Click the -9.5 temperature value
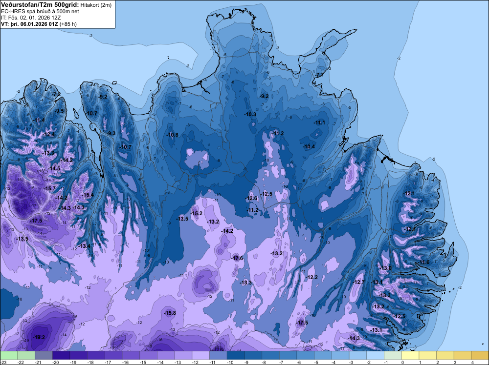 point(59,111)
